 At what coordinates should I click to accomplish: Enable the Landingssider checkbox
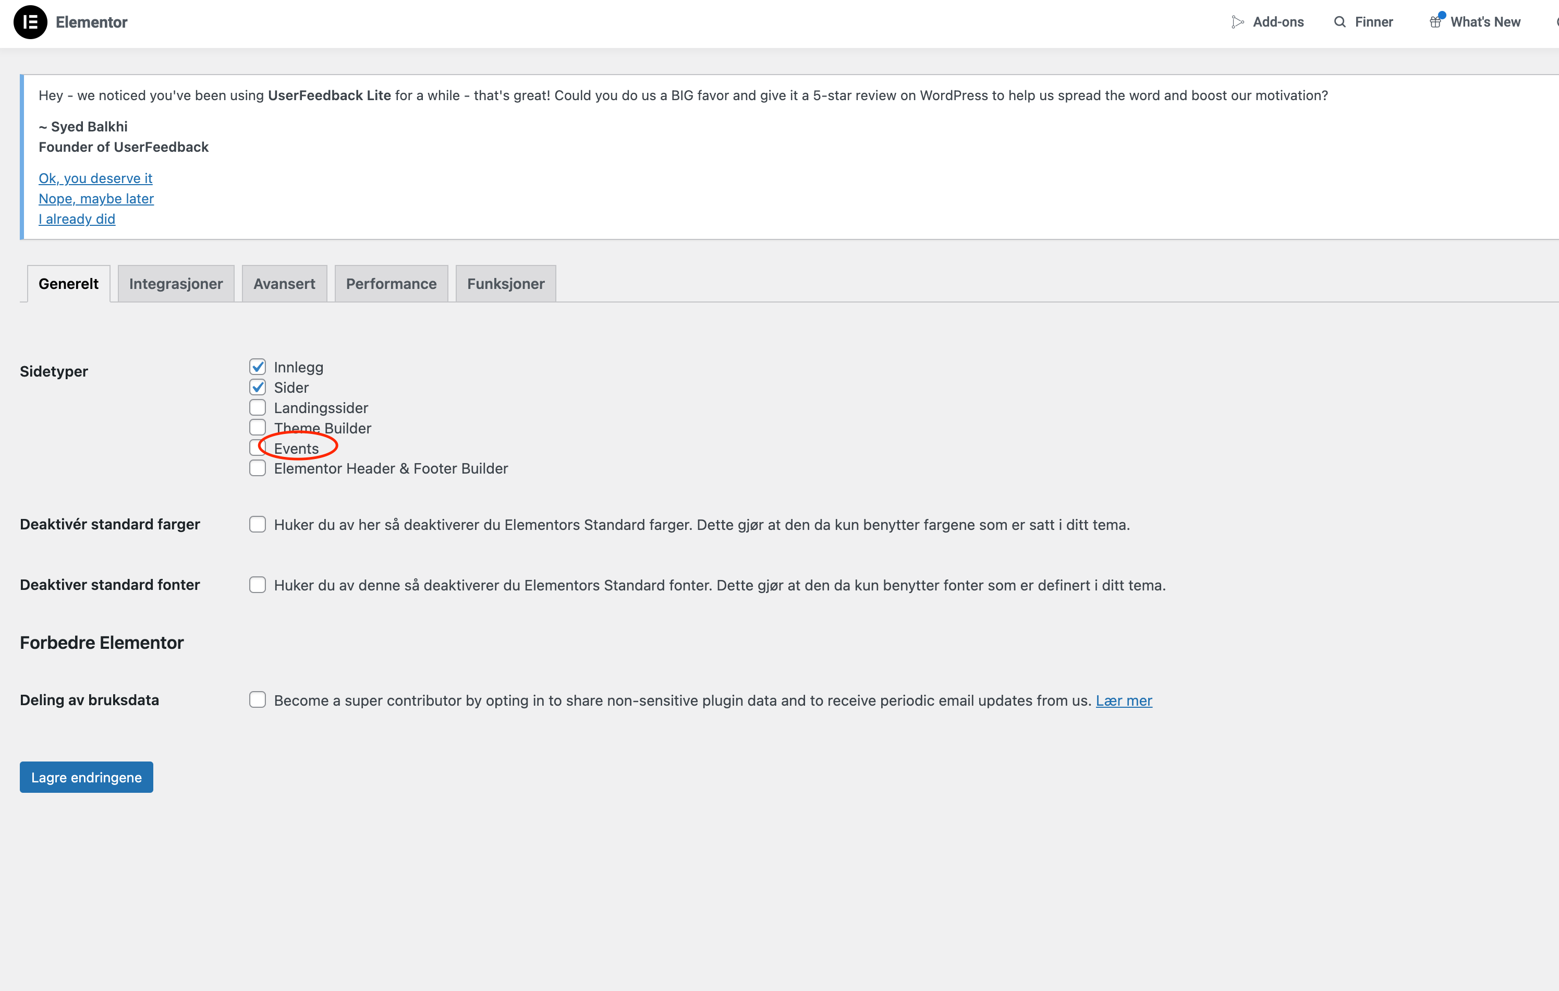pyautogui.click(x=258, y=407)
